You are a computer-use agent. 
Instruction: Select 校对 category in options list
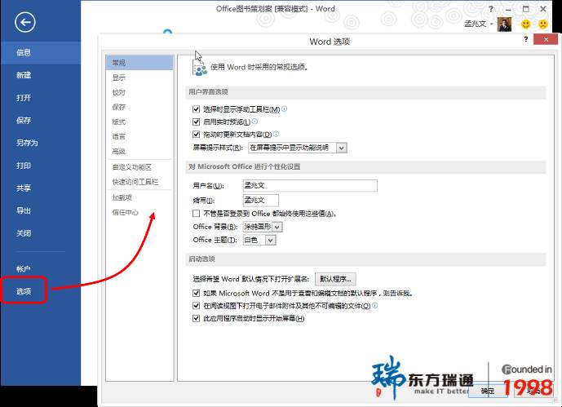pyautogui.click(x=139, y=92)
